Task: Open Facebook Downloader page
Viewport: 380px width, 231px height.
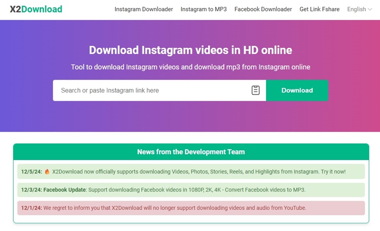Action: (263, 9)
